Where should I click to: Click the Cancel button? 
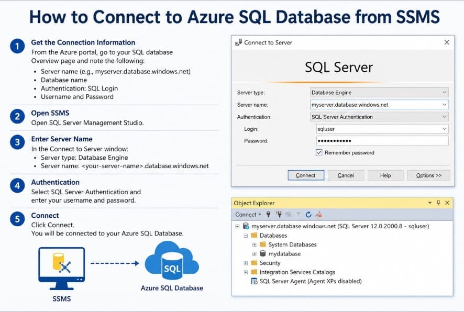point(346,175)
